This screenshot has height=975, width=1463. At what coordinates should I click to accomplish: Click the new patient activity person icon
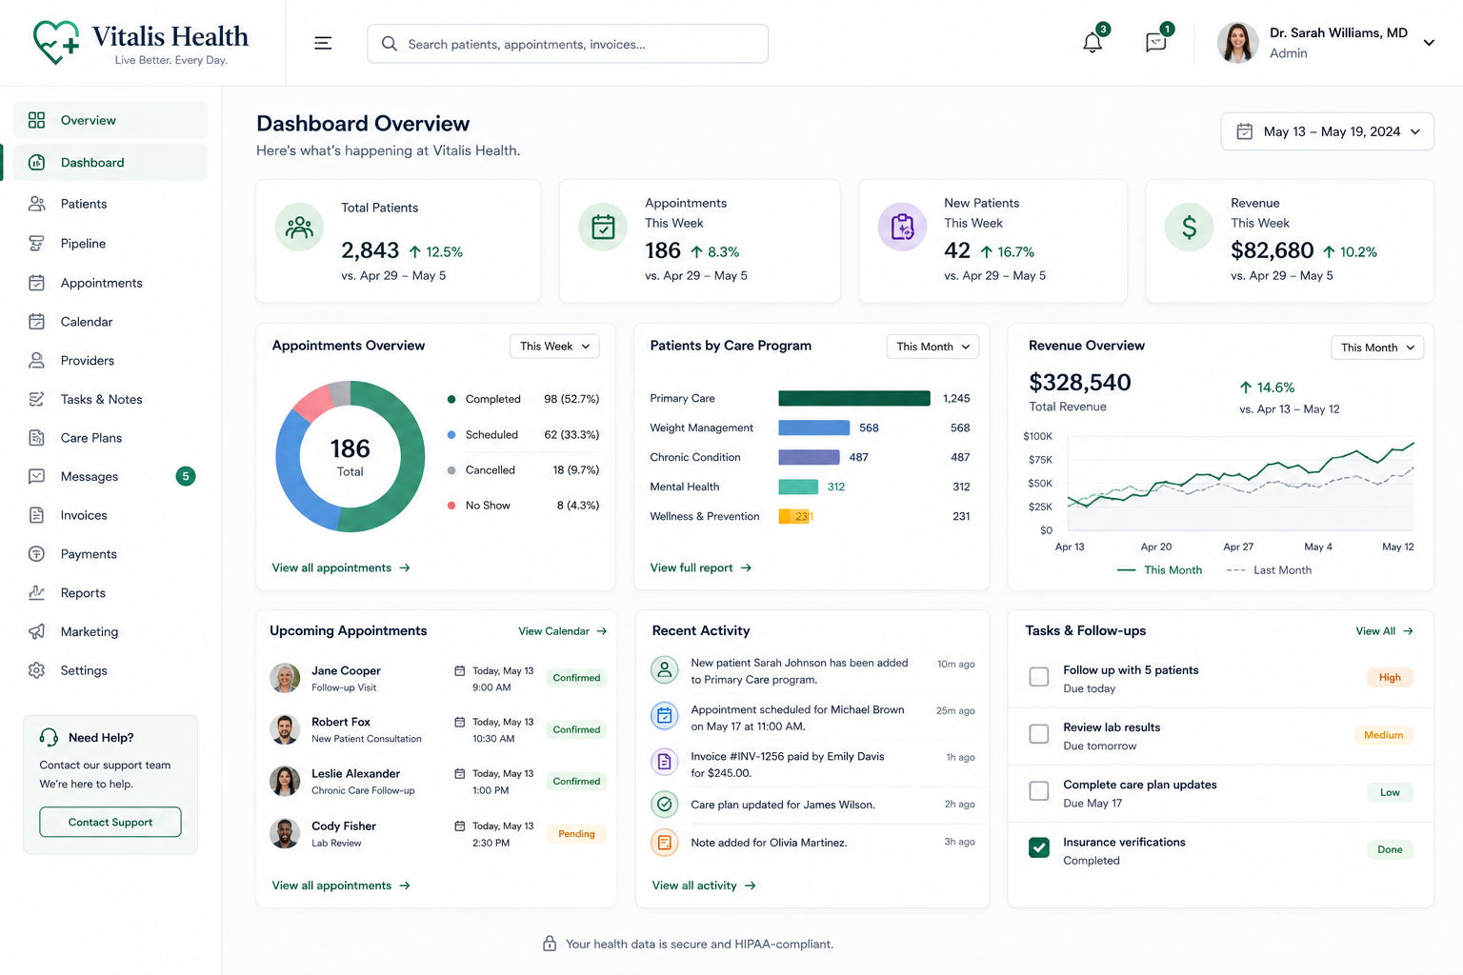point(665,670)
